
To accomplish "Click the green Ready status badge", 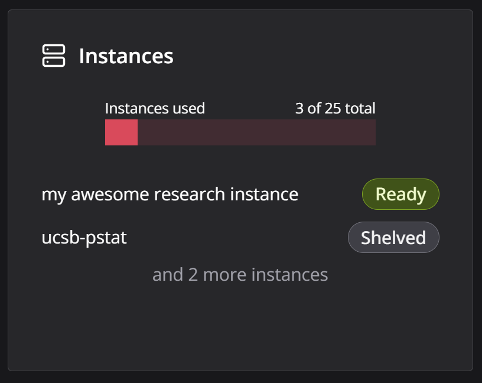I will [x=400, y=194].
